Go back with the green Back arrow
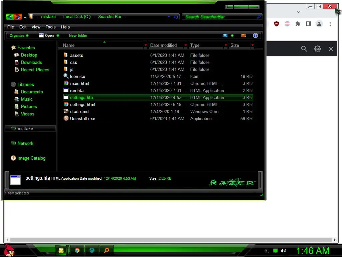This screenshot has height=257, width=342. point(10,17)
